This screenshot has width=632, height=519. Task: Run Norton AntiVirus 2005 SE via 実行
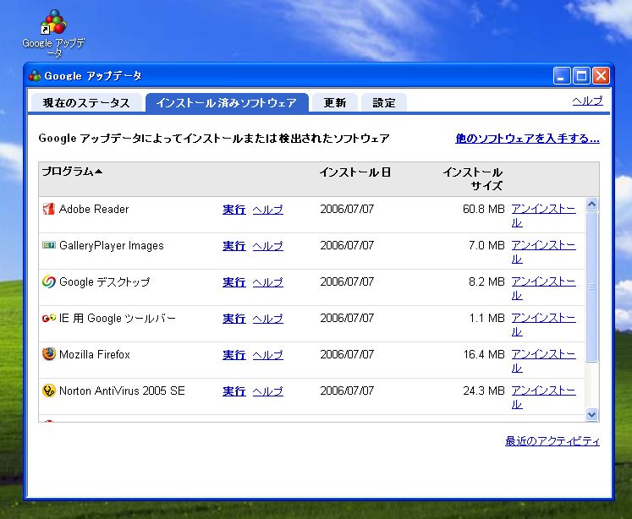[234, 391]
